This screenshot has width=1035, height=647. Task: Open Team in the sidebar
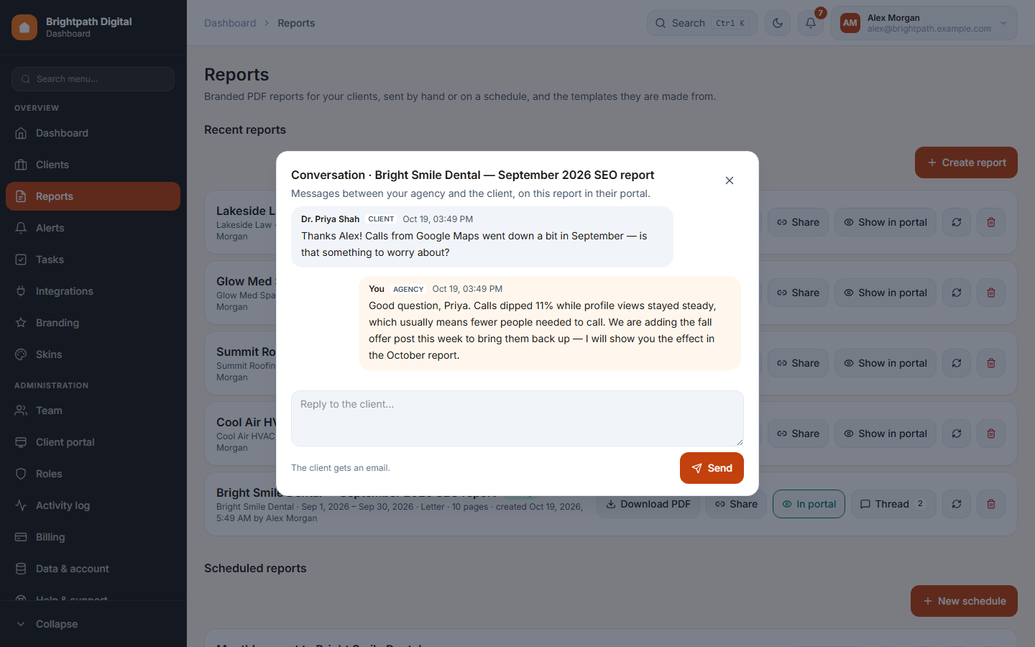(93, 410)
